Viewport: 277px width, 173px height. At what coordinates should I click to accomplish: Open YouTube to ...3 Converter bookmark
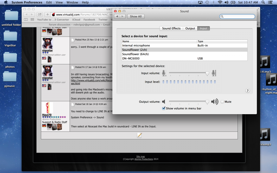click(53, 20)
